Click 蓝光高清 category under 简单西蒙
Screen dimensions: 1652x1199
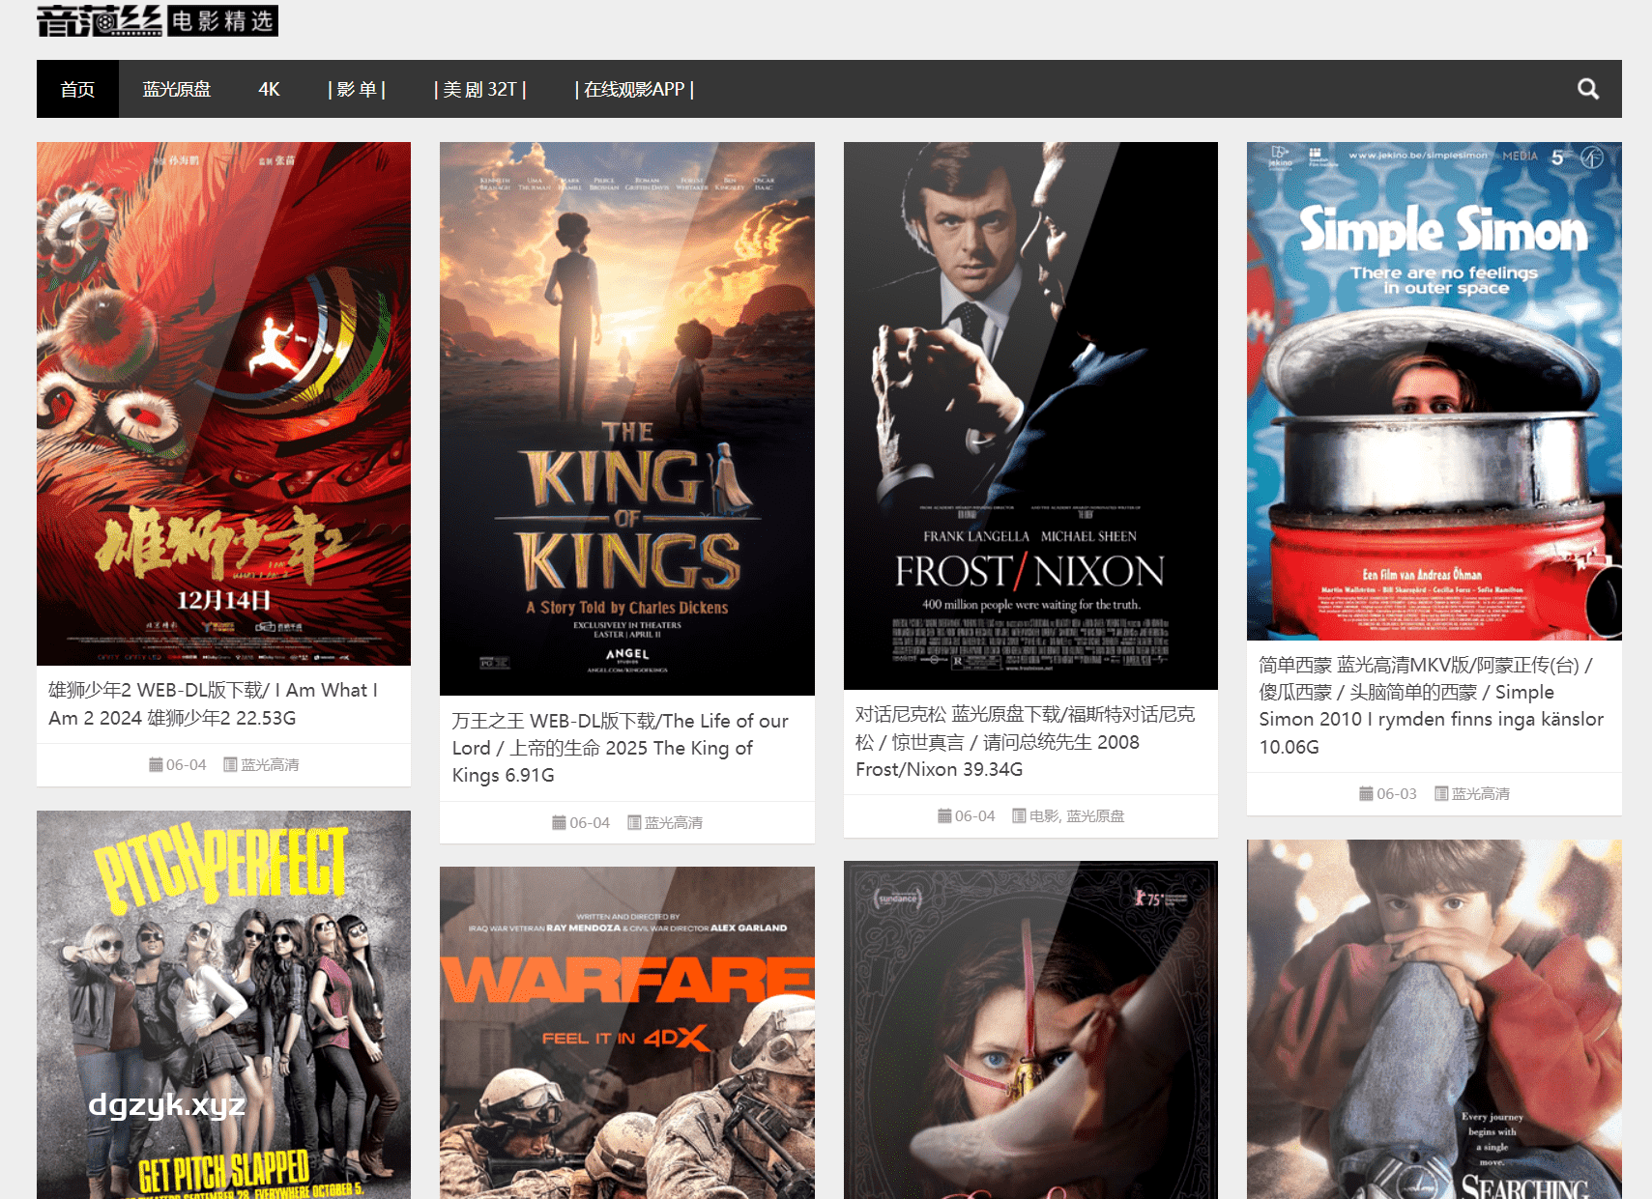click(x=1481, y=793)
